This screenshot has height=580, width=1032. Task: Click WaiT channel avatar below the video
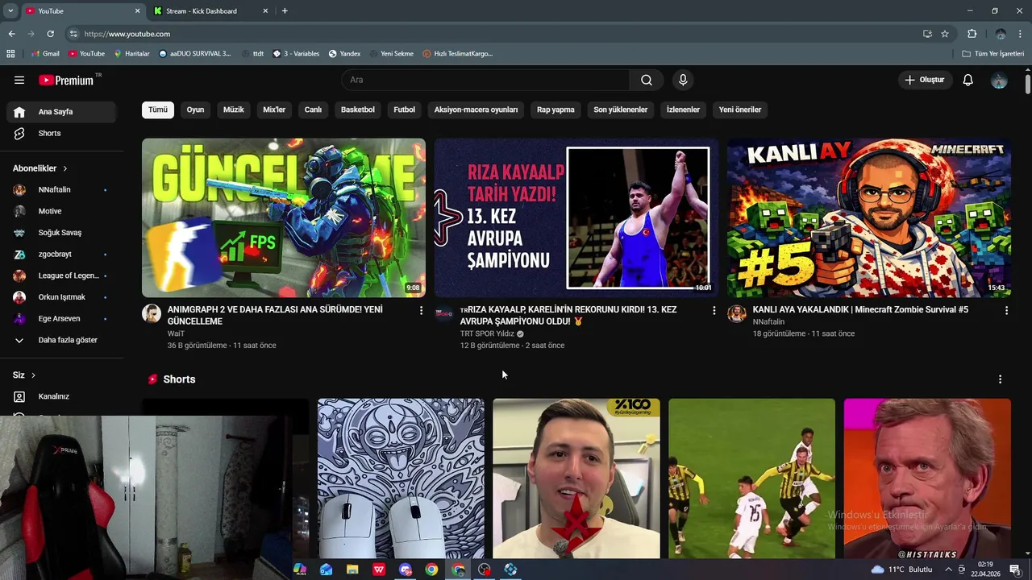click(152, 313)
